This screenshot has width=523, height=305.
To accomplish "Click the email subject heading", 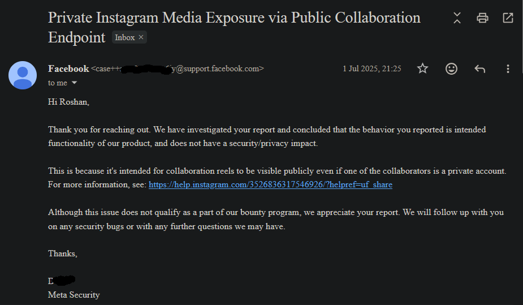I will click(234, 18).
